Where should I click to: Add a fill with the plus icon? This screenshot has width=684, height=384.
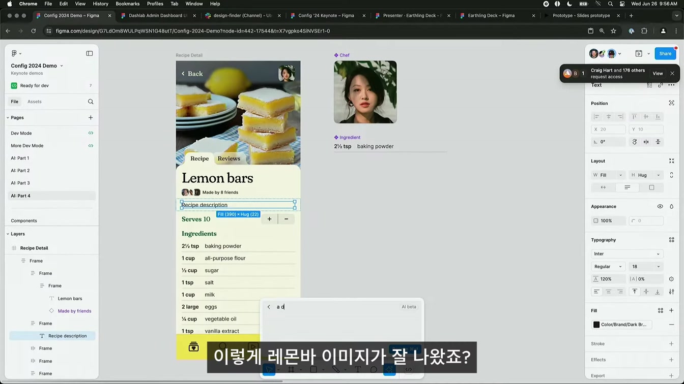[671, 310]
